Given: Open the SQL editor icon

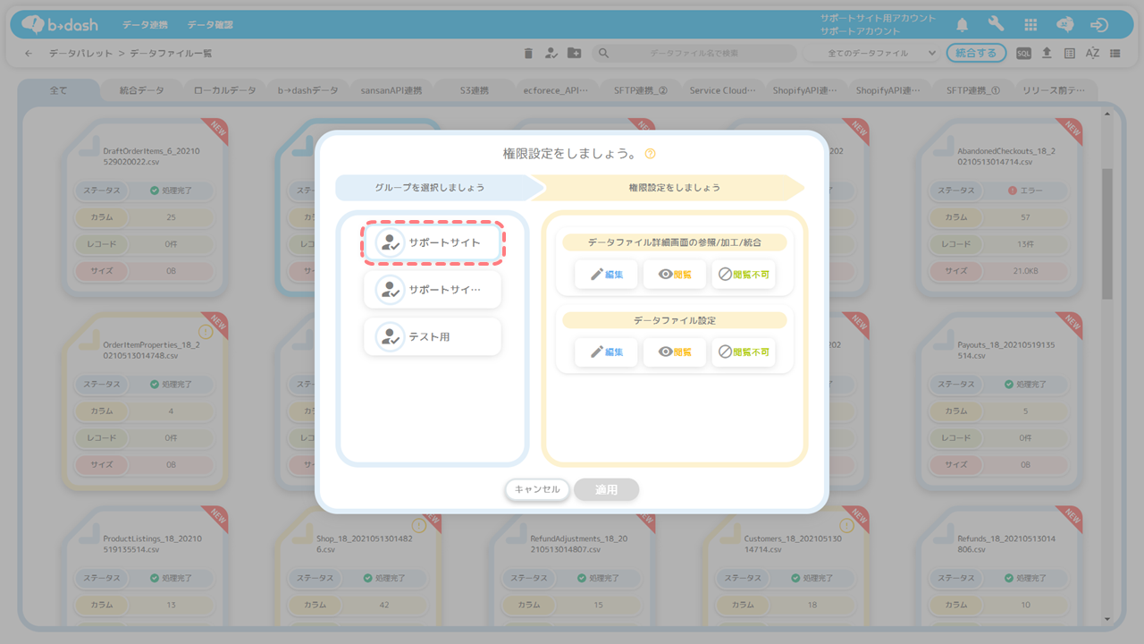Looking at the screenshot, I should pyautogui.click(x=1024, y=54).
